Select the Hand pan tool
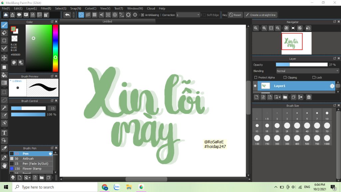Viewport: 341px width, 192px height. (4, 165)
